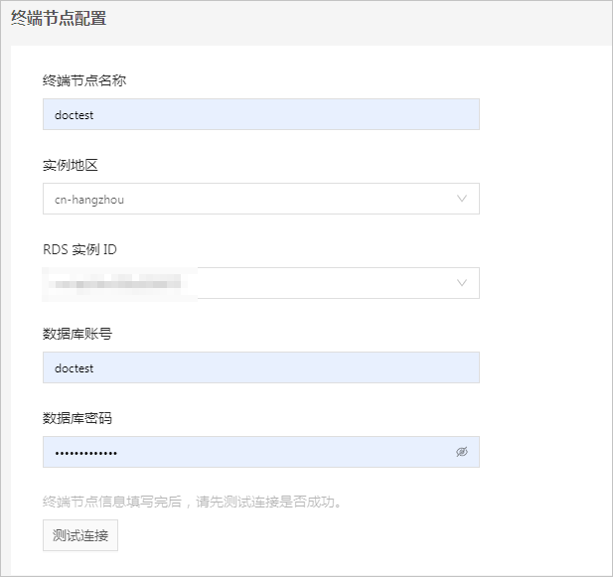Click the 数据库密码 label
This screenshot has width=613, height=577.
(x=77, y=417)
